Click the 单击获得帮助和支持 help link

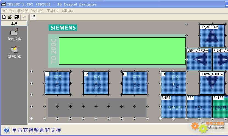coord(36,130)
